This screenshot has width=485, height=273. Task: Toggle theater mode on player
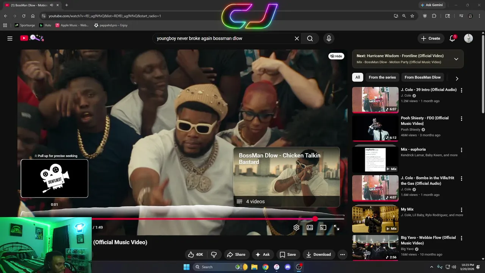310,227
